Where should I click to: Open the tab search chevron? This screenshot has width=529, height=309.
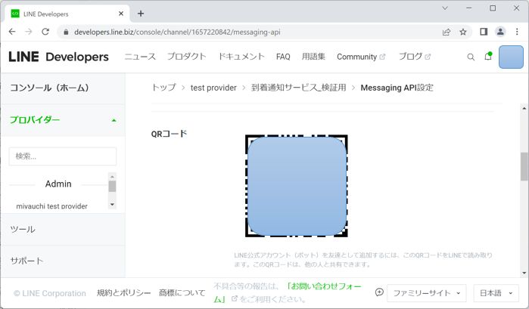pos(445,8)
